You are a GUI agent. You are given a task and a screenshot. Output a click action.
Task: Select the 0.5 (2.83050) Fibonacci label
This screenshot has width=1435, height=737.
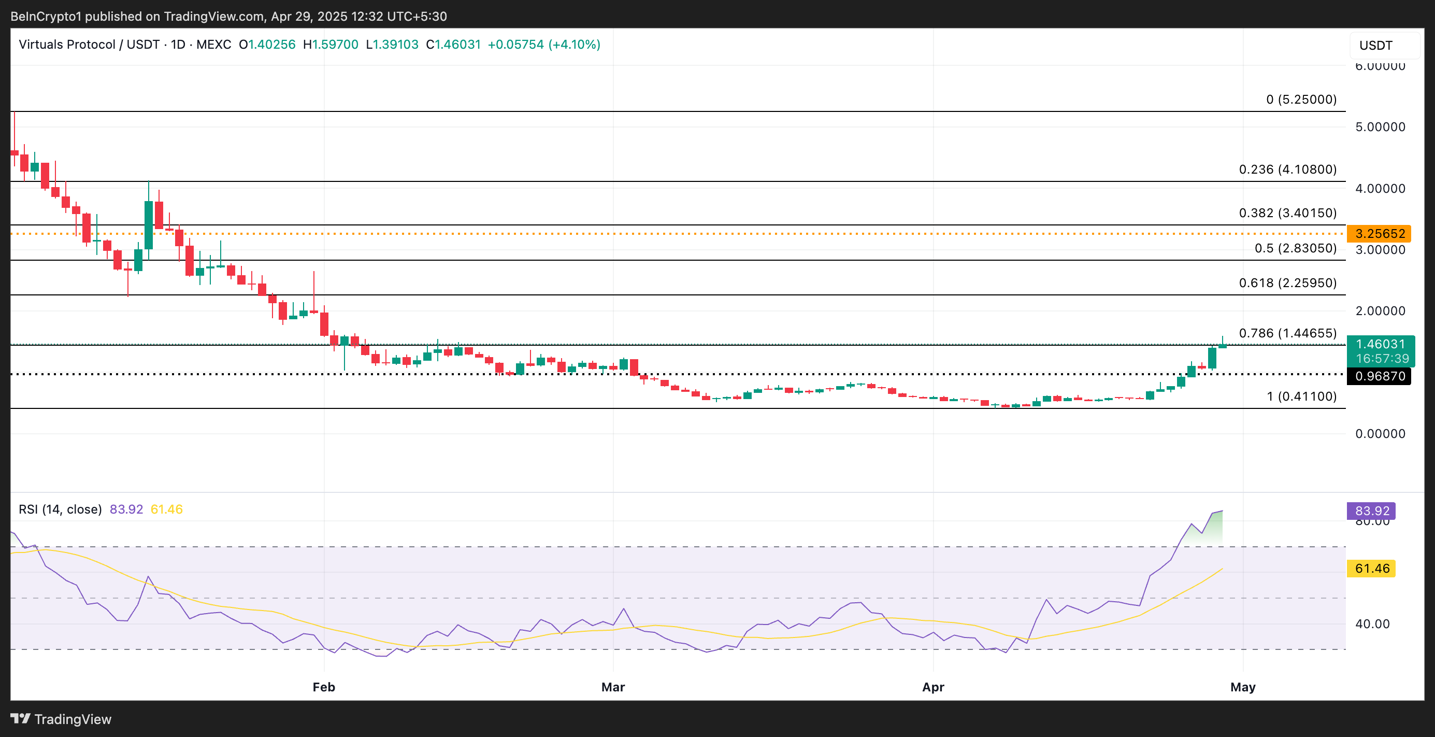pos(1295,248)
